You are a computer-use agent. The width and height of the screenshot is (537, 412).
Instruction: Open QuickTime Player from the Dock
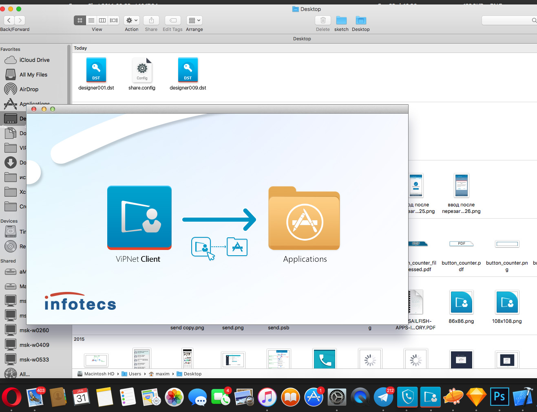360,397
